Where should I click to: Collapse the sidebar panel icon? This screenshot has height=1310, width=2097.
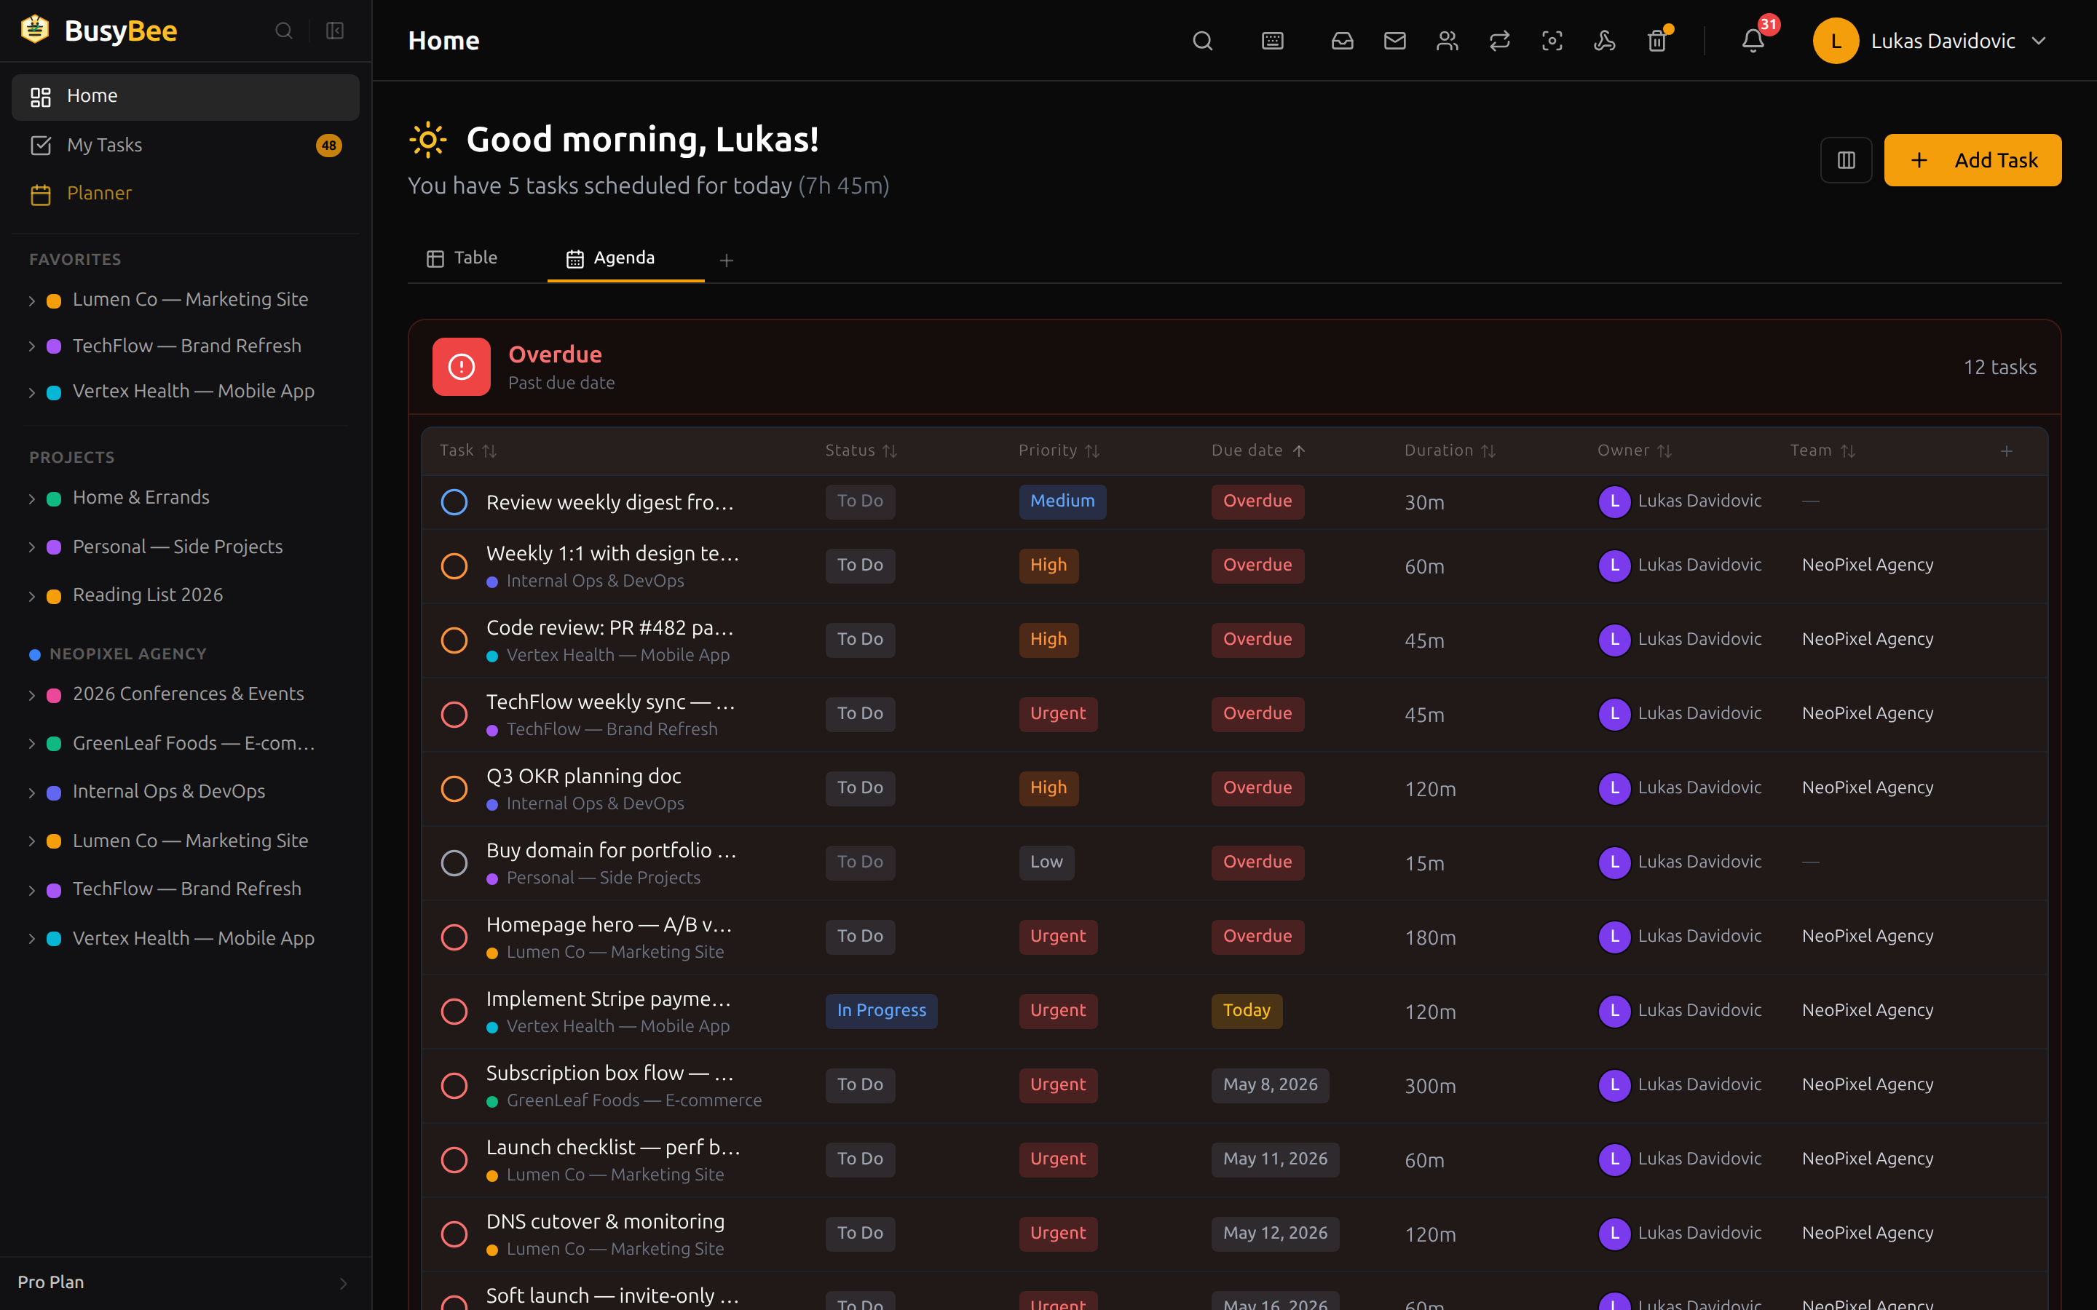pos(334,31)
